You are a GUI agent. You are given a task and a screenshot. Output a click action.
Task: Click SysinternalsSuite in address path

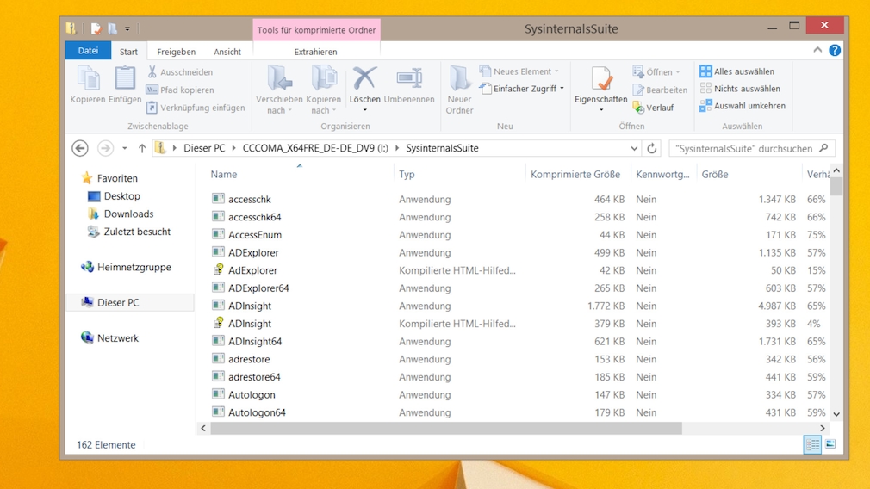point(442,148)
